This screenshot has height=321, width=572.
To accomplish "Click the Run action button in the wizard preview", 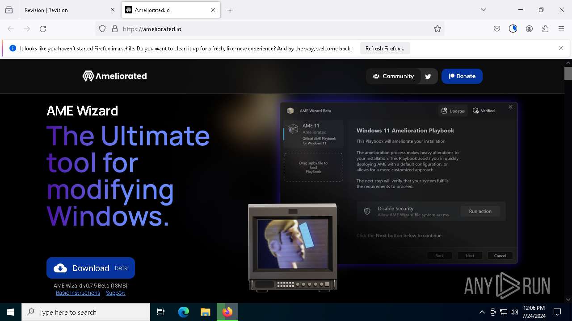I will pyautogui.click(x=480, y=211).
